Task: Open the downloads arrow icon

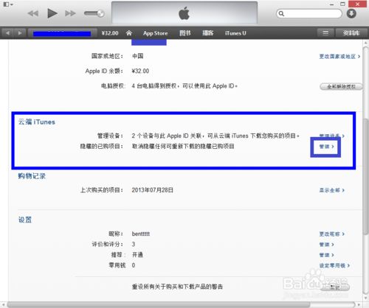Action: tap(351, 13)
